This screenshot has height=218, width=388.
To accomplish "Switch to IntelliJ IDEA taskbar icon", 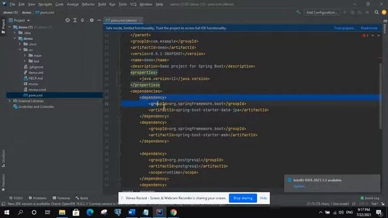I will [x=159, y=213].
